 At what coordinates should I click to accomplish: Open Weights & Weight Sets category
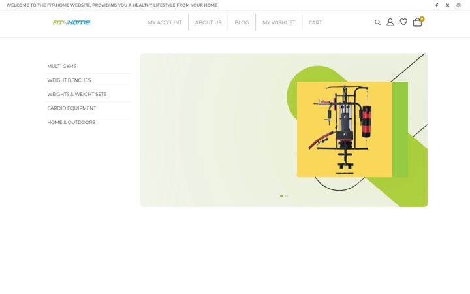(77, 94)
